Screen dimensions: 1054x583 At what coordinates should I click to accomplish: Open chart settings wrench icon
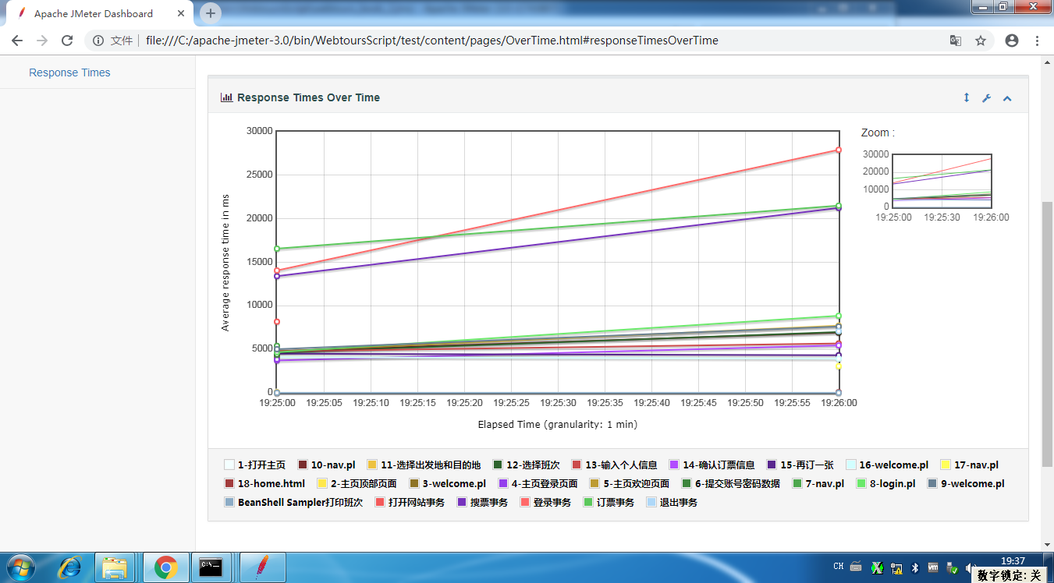click(x=986, y=98)
